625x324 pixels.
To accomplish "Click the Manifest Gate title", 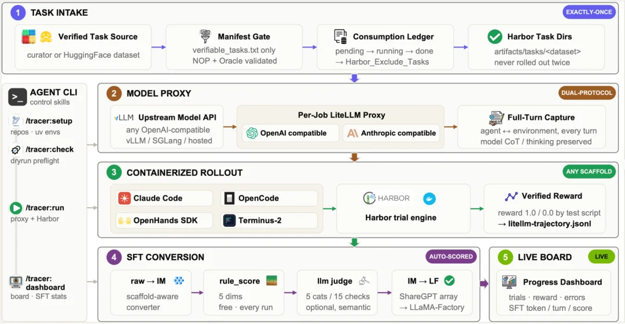I will click(x=244, y=36).
